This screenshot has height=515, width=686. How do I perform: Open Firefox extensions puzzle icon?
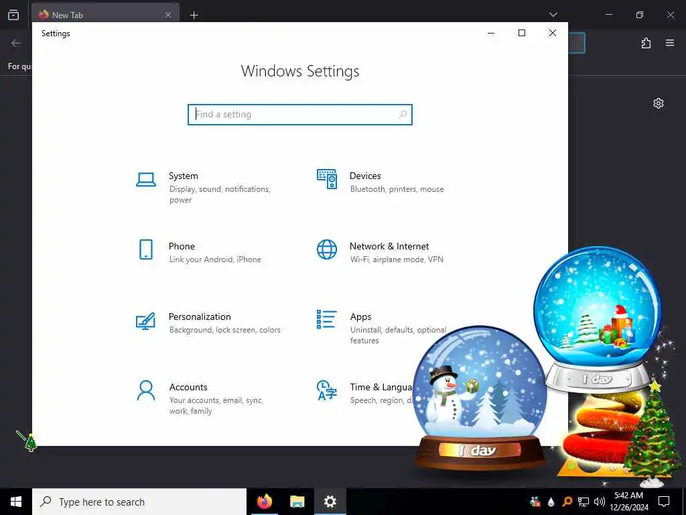[646, 43]
